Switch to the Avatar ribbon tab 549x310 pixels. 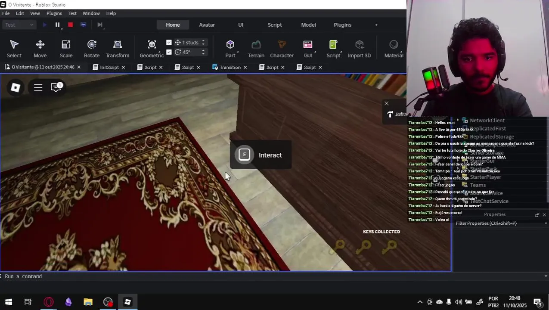207,25
